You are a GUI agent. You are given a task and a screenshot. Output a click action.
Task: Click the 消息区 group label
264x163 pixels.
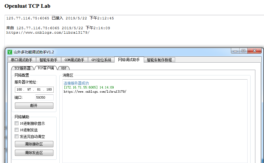click(x=68, y=75)
